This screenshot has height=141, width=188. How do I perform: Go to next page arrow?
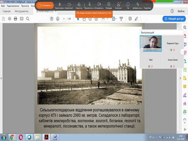[x=58, y=19]
